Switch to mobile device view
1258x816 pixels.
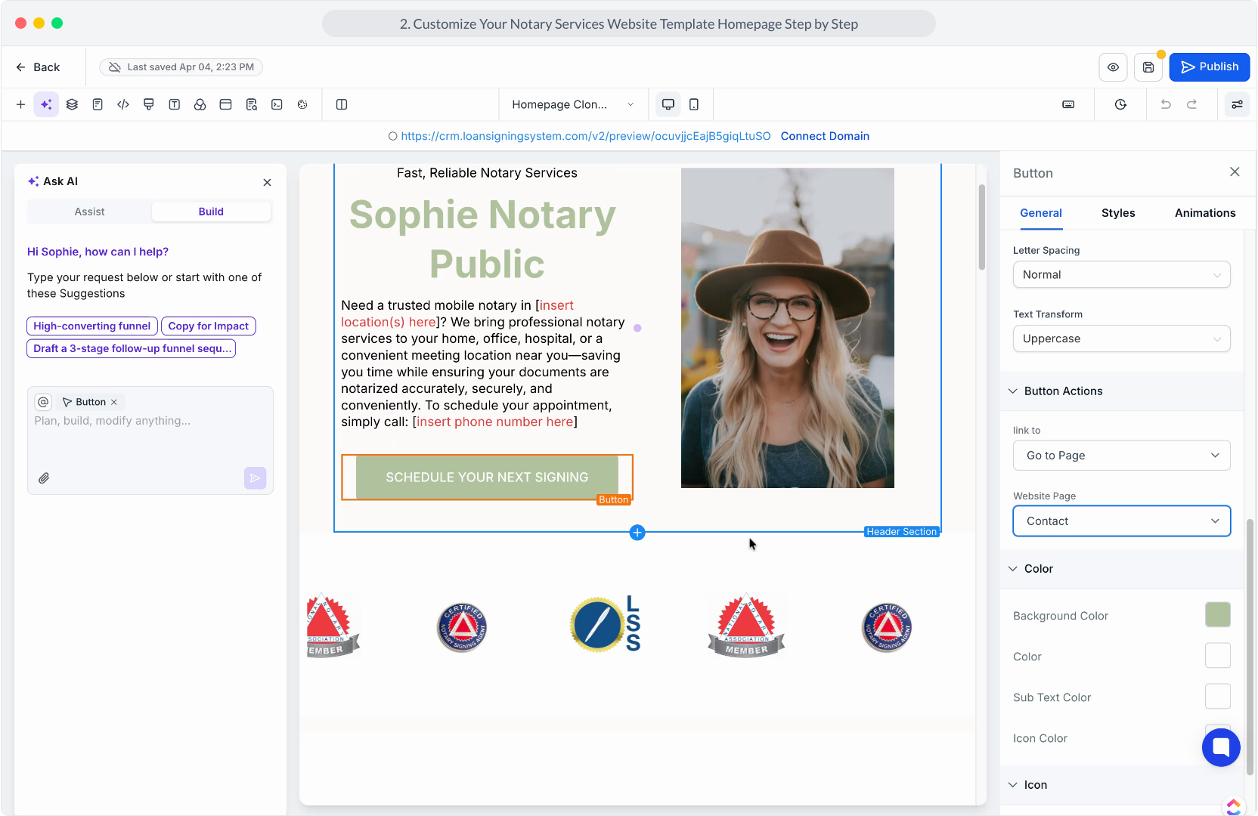(x=694, y=104)
